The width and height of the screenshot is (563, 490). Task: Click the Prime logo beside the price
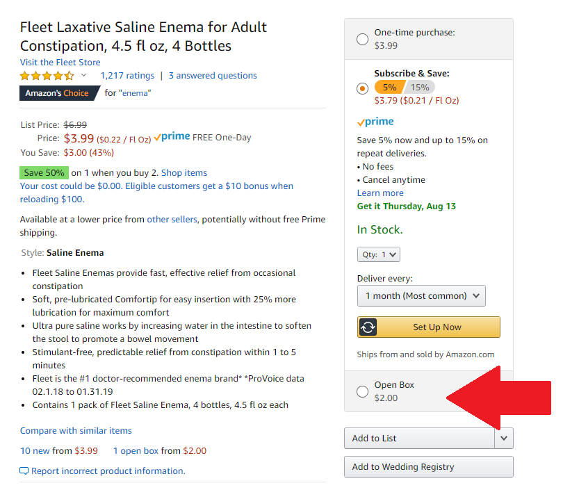tap(172, 137)
